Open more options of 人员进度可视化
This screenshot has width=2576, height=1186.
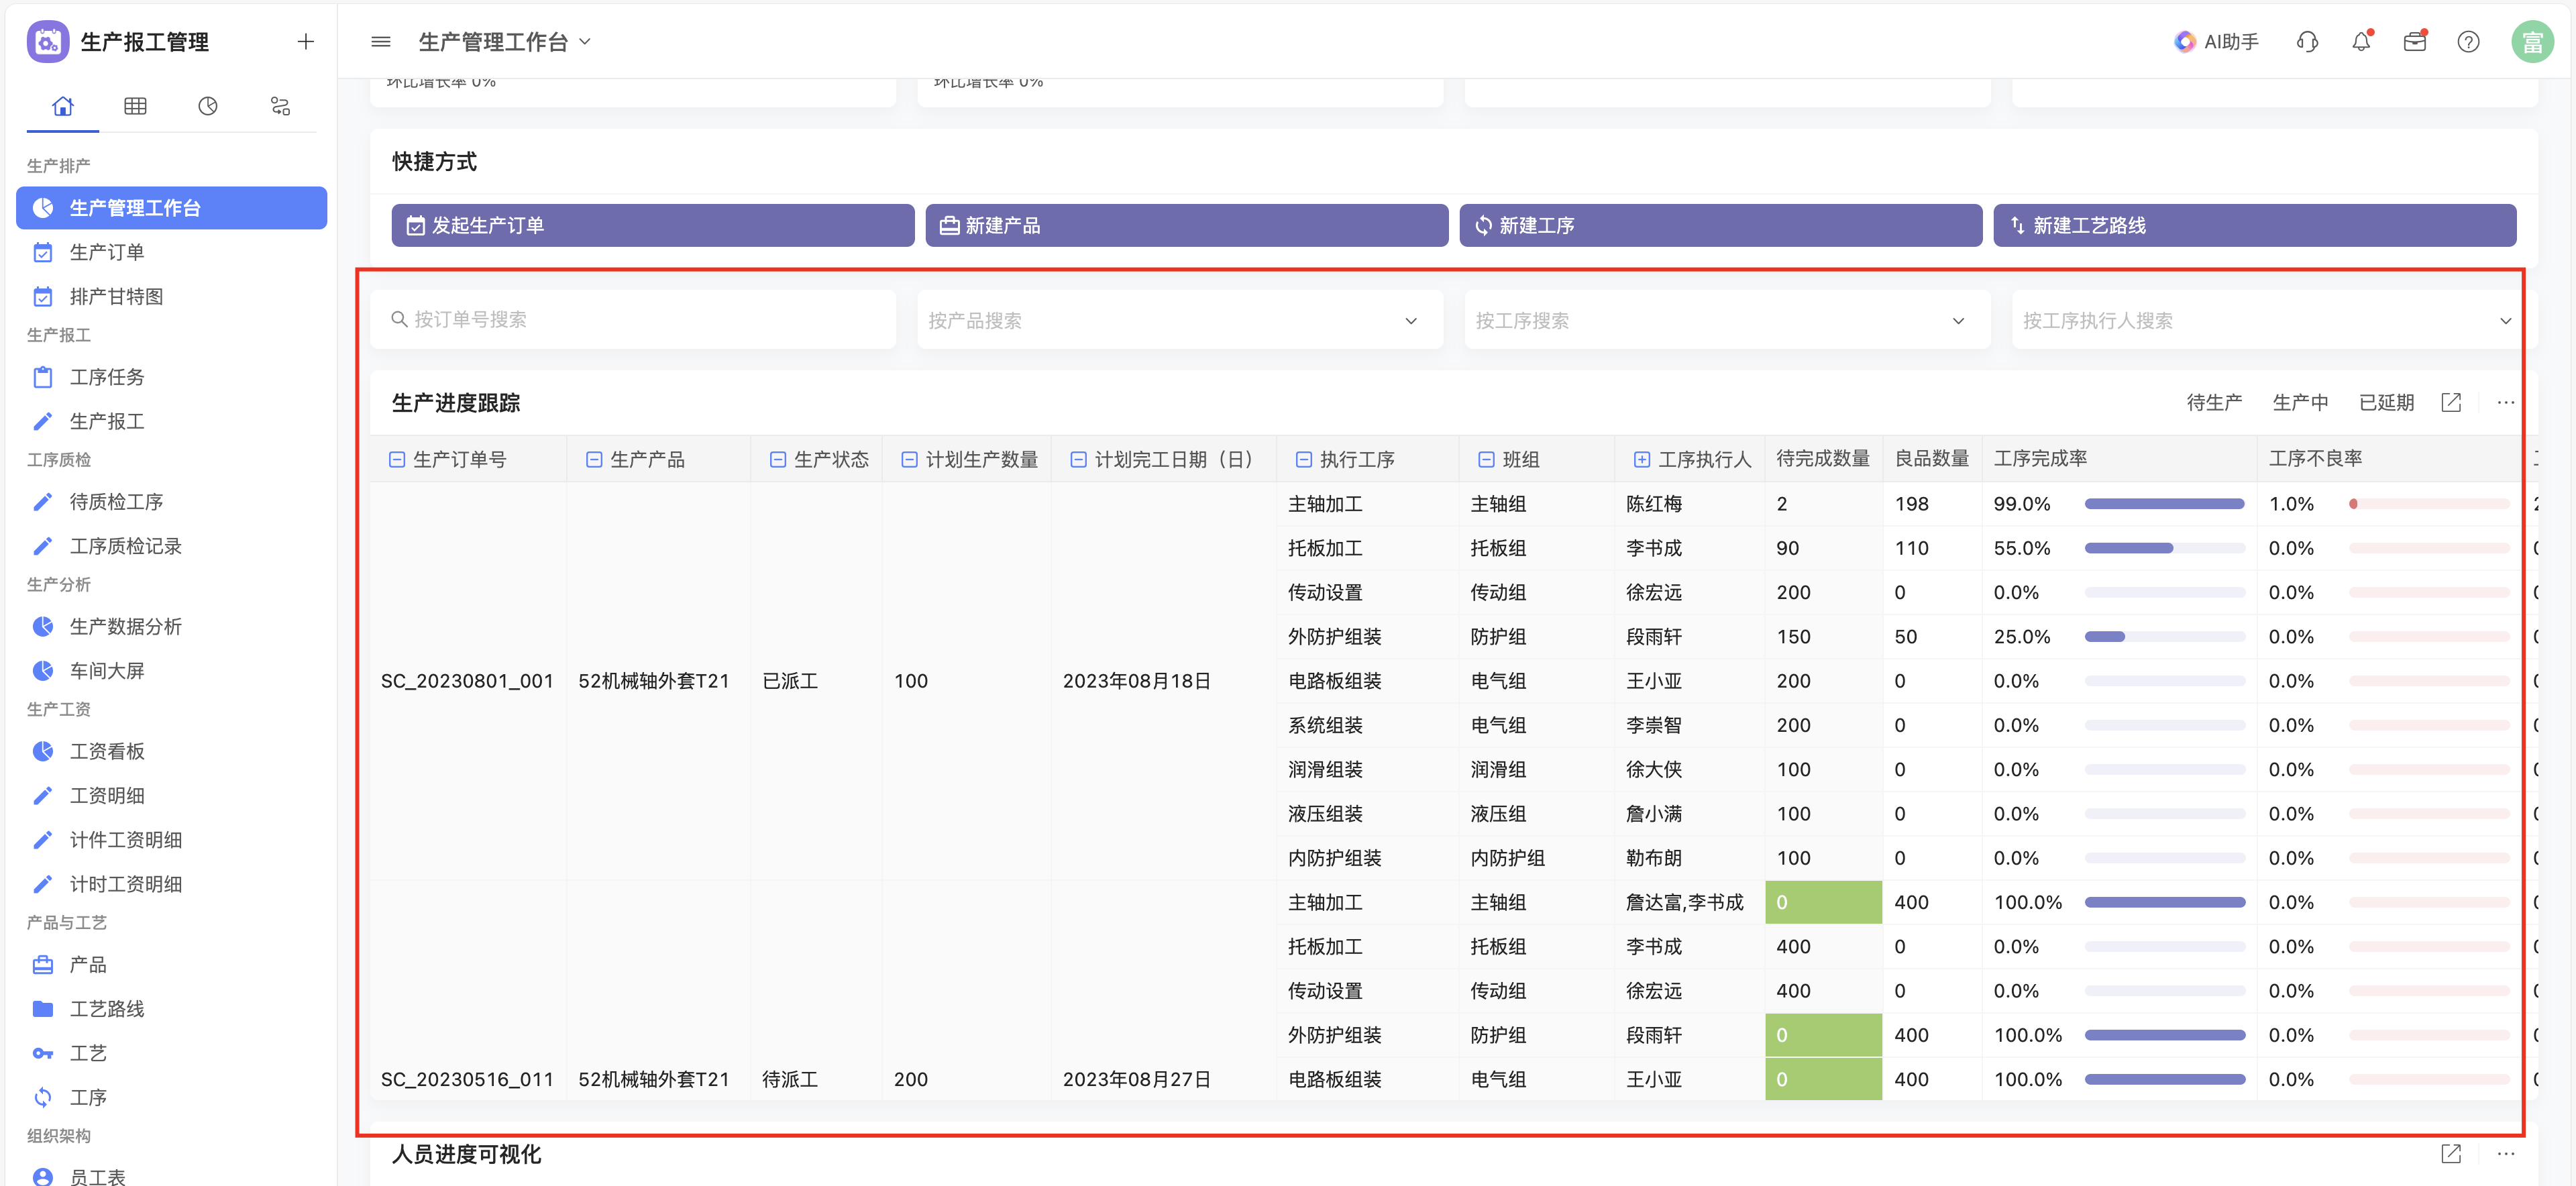(x=2505, y=1153)
